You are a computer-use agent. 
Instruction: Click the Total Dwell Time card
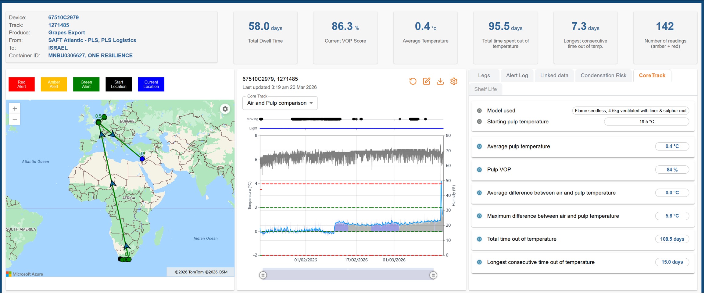tap(265, 37)
